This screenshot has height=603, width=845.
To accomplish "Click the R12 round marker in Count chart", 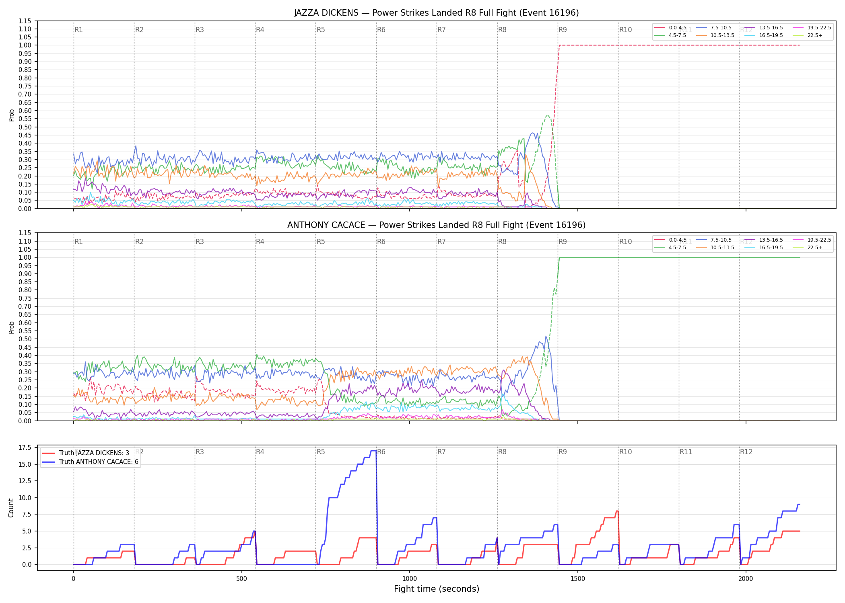I will click(746, 452).
